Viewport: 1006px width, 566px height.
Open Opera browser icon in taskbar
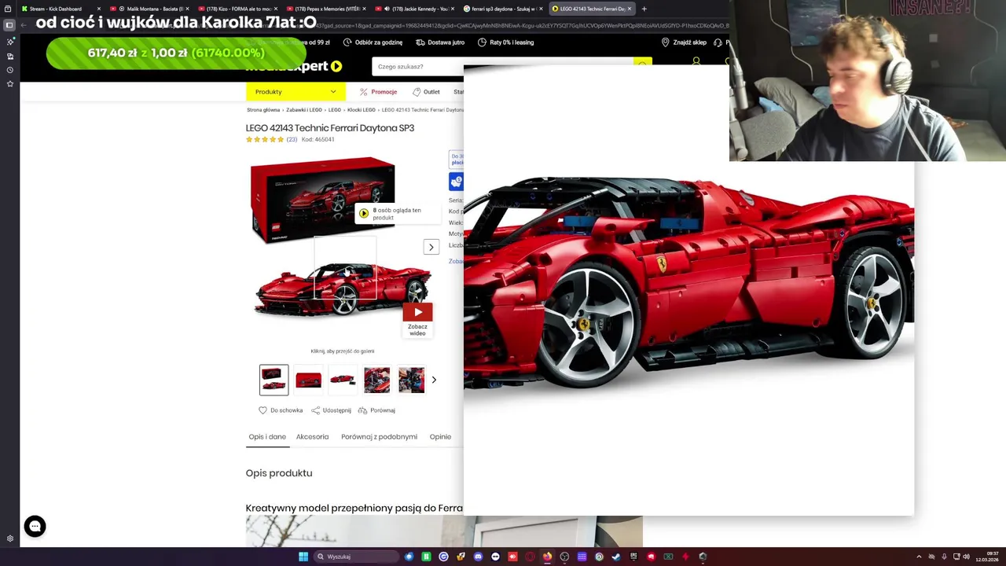click(x=530, y=557)
